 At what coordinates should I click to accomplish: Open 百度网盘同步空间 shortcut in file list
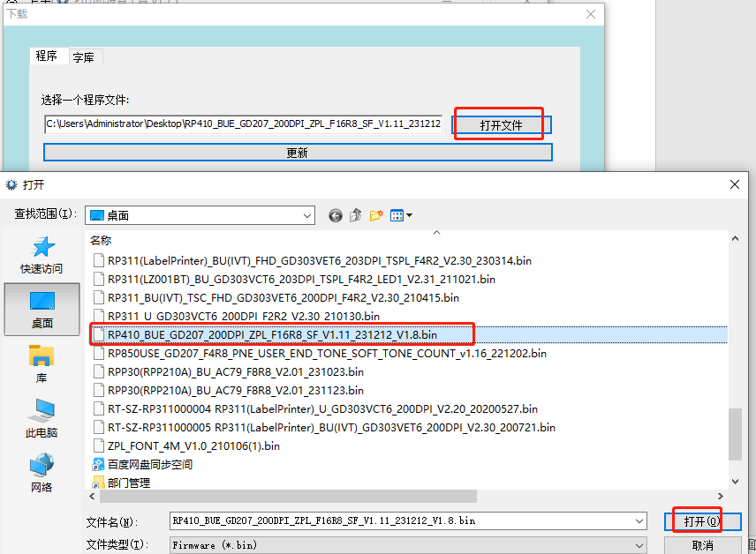coord(149,464)
